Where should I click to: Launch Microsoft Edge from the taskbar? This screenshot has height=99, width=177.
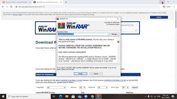[60, 97]
